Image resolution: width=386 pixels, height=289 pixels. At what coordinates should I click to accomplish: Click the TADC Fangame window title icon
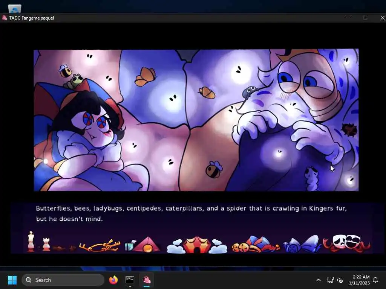pos(4,18)
